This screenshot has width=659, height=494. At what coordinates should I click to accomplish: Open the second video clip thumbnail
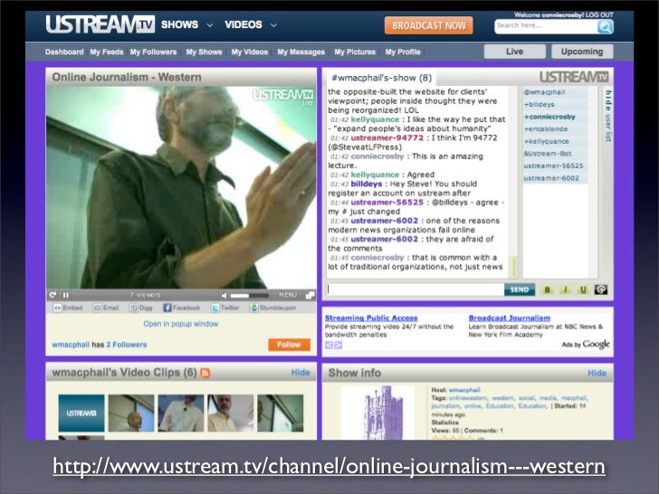coord(131,413)
